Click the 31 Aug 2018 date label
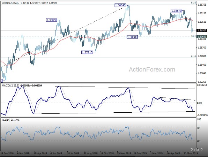The width and height of the screenshot is (208, 157). point(90,153)
